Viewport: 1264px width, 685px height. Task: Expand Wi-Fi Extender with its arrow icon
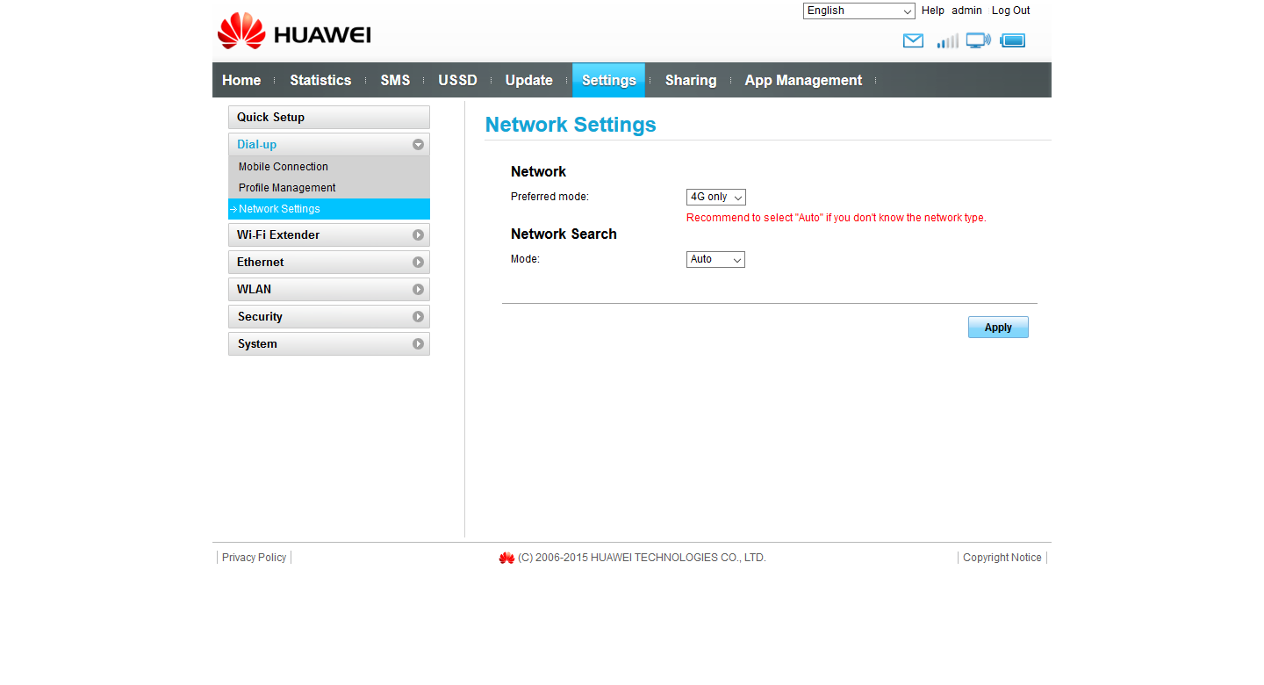point(418,235)
